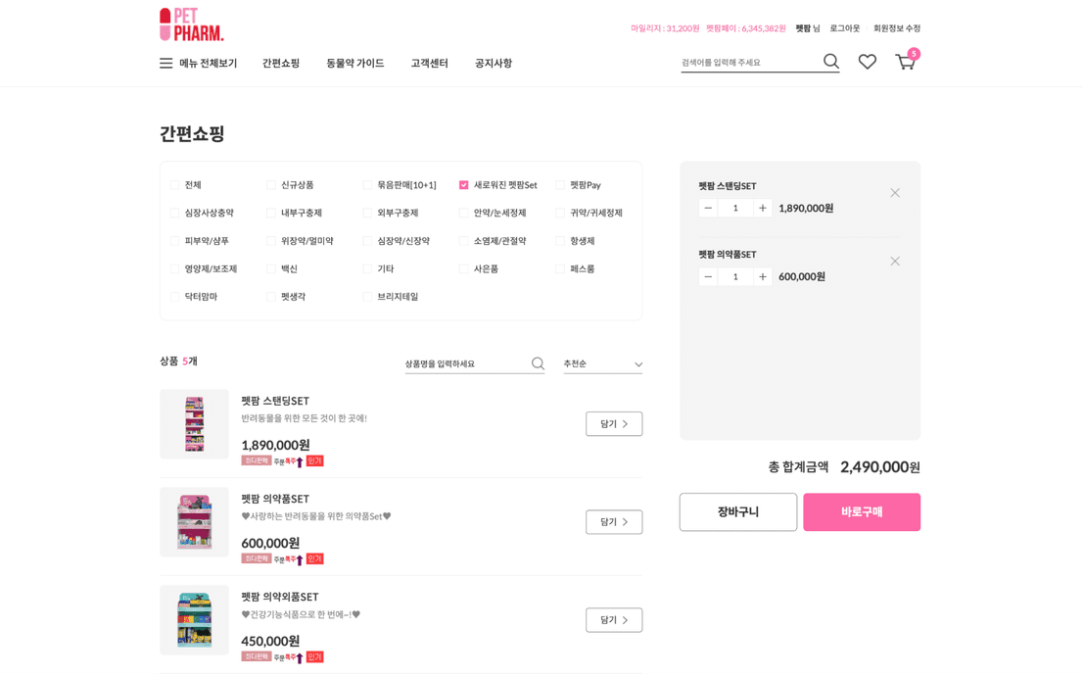The image size is (1083, 676).
Task: Click the 펫팜페이 balance link
Action: click(746, 28)
